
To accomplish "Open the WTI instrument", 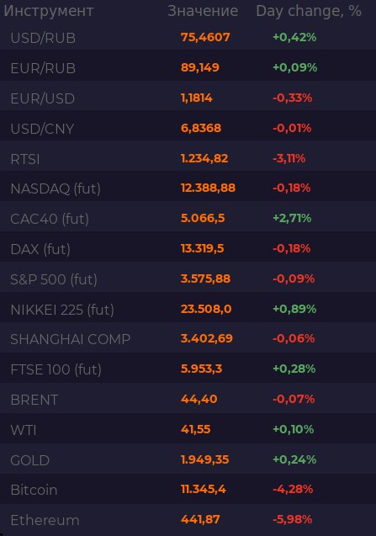I will [188, 429].
